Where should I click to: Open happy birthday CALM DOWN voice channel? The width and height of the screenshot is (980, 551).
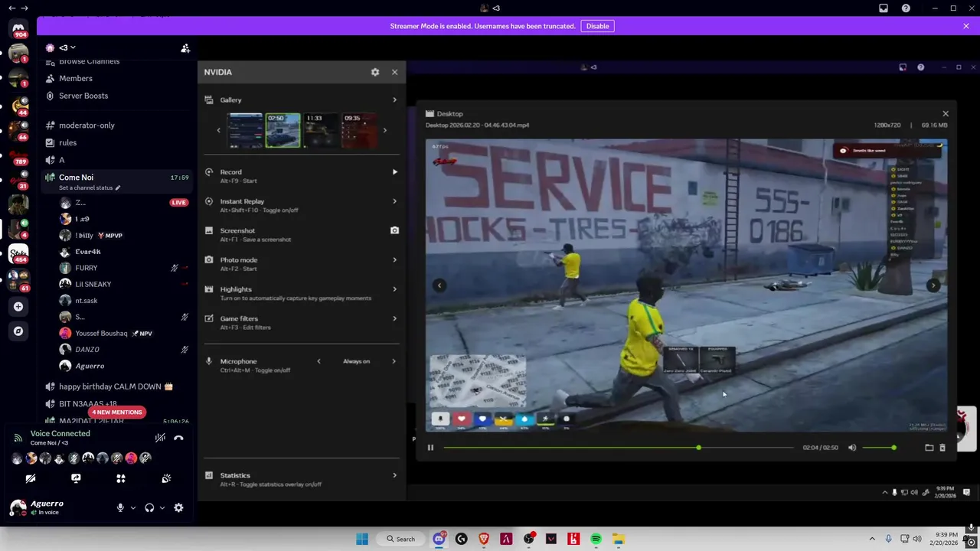pyautogui.click(x=116, y=386)
